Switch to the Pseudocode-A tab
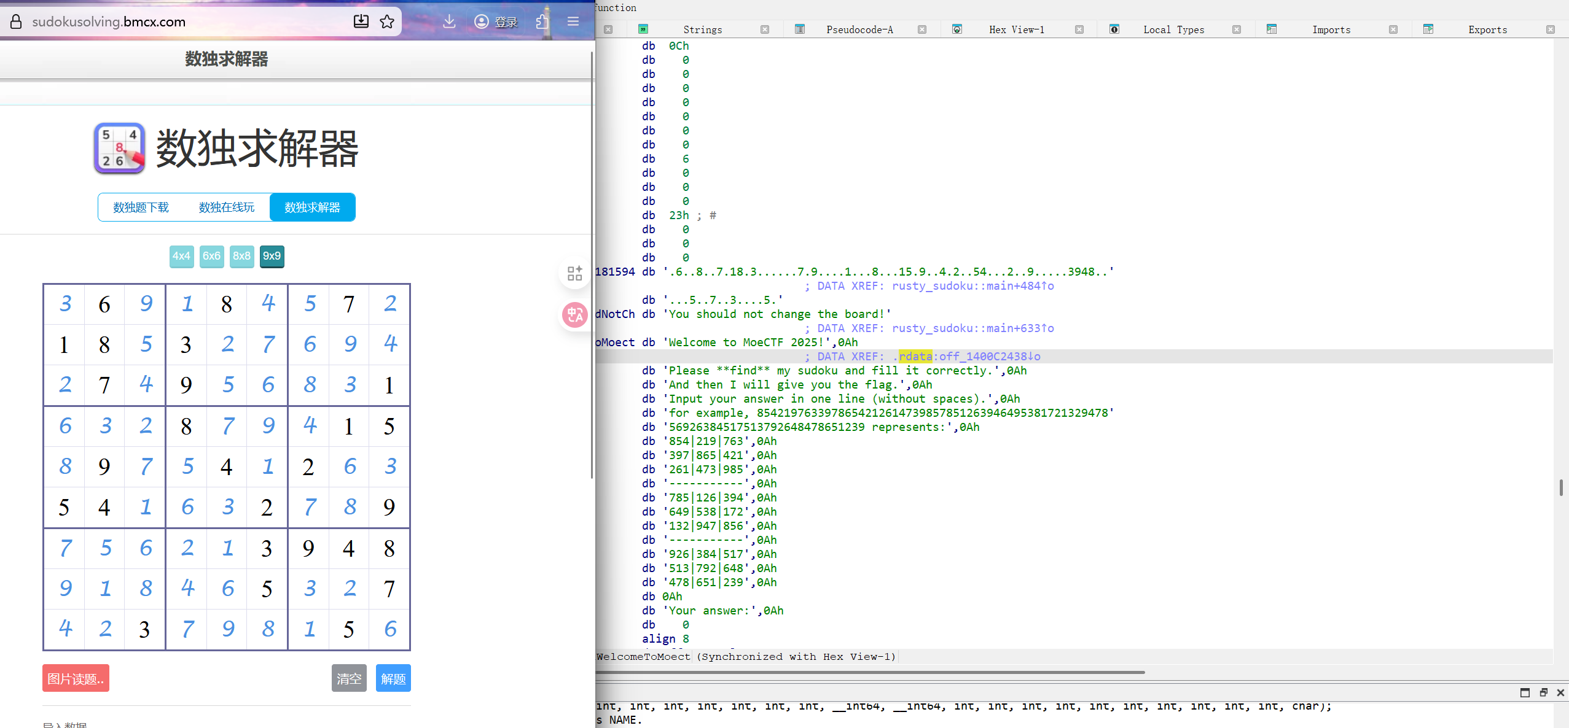 point(859,29)
